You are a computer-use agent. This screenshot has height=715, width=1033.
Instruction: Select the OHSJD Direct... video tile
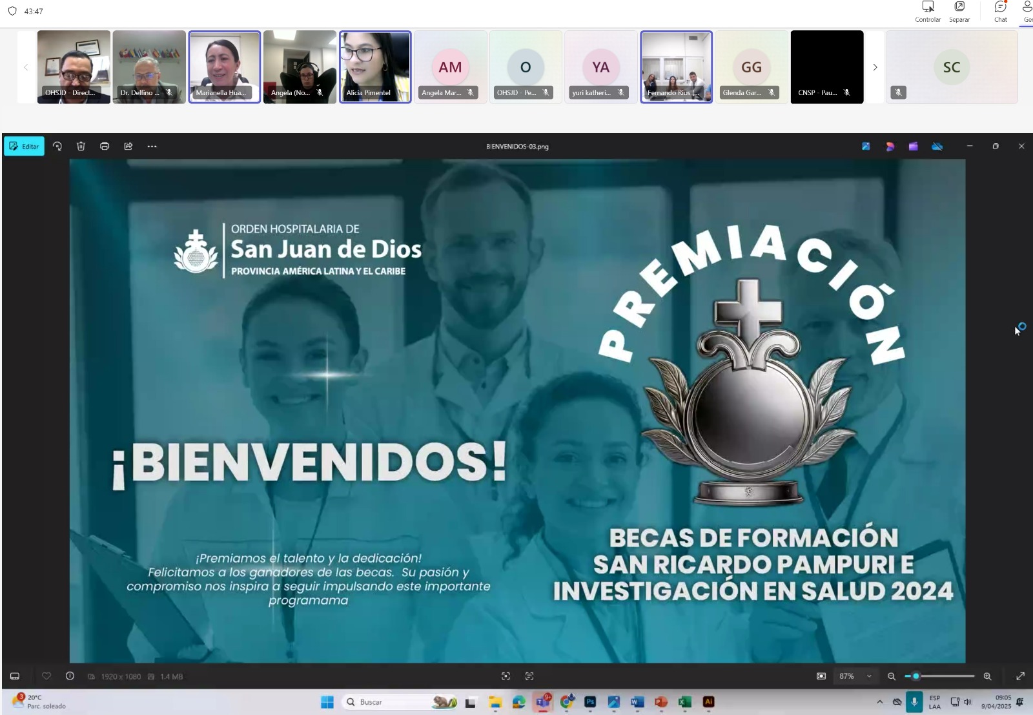point(74,67)
